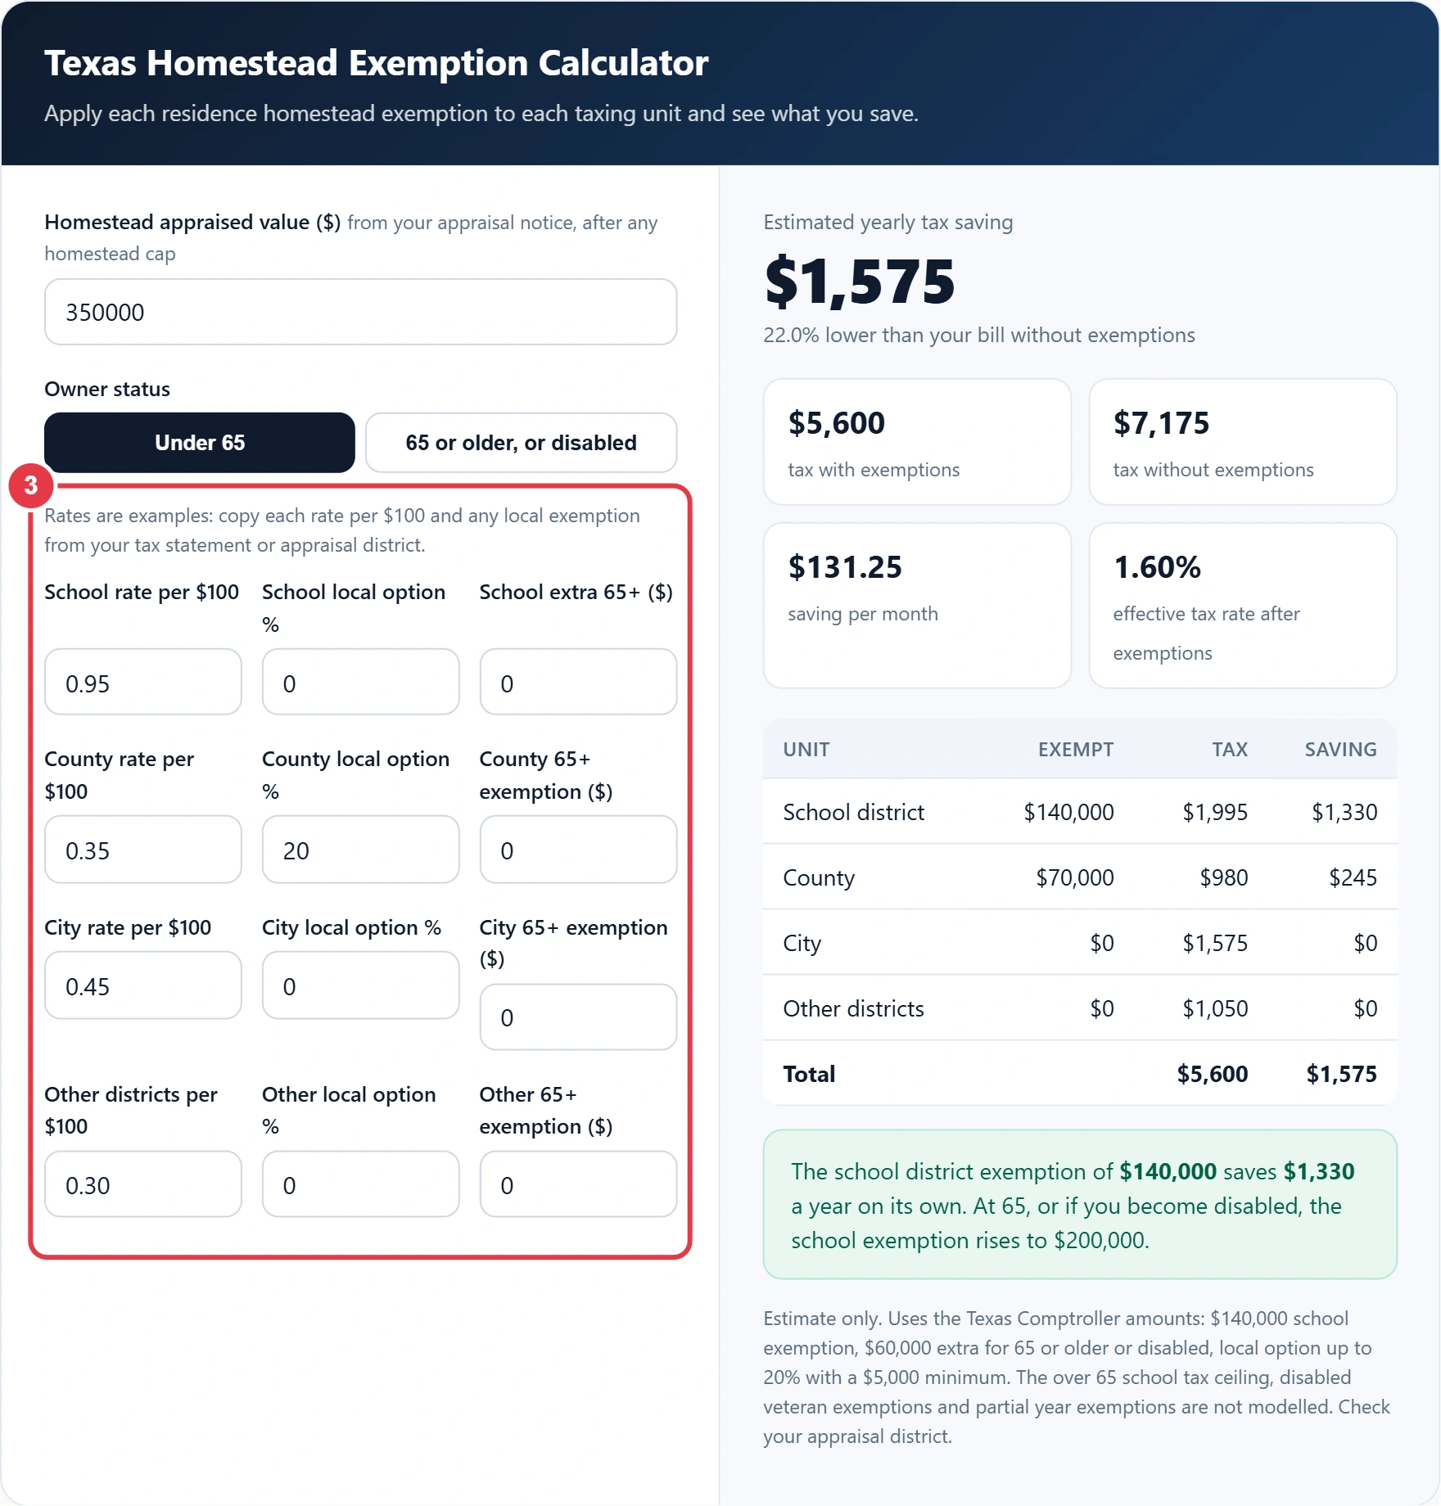1441x1506 pixels.
Task: Edit the School local option % field
Action: point(360,683)
